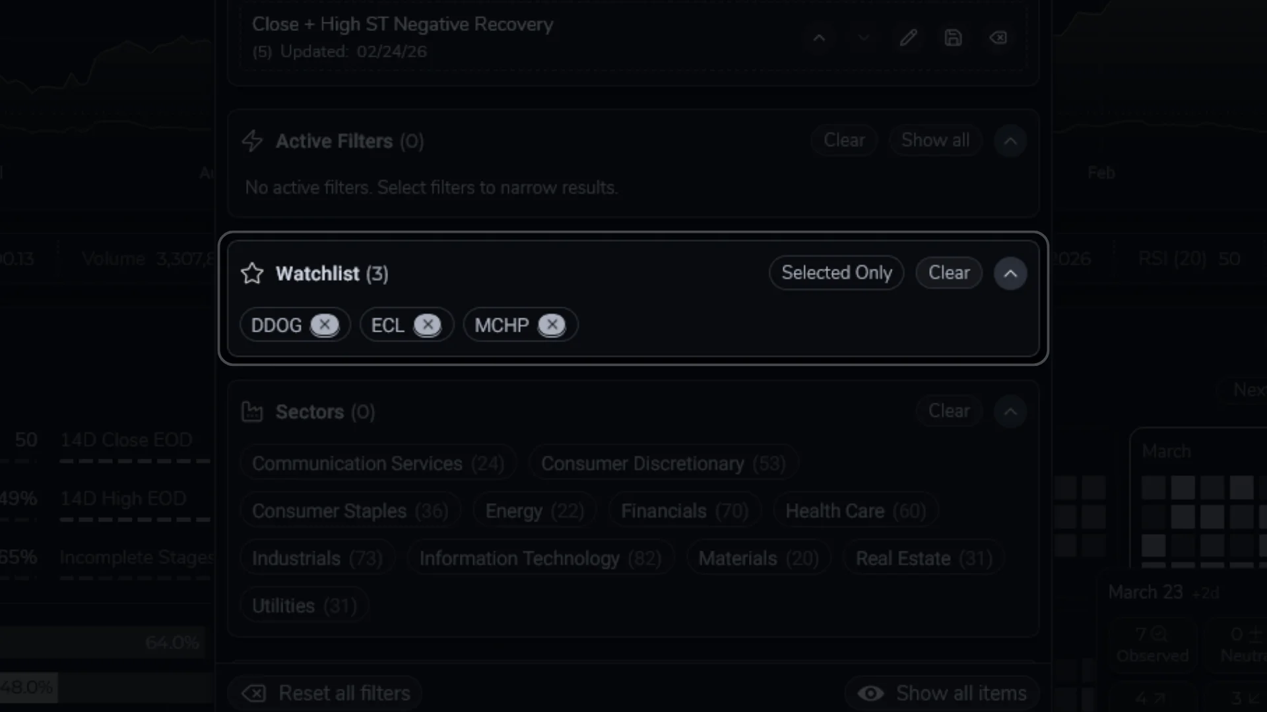This screenshot has width=1267, height=712.
Task: Click the delete icon beside the save icon
Action: tap(998, 38)
